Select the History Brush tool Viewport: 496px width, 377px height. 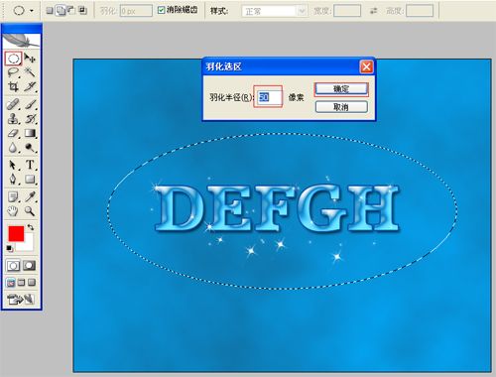click(x=30, y=118)
